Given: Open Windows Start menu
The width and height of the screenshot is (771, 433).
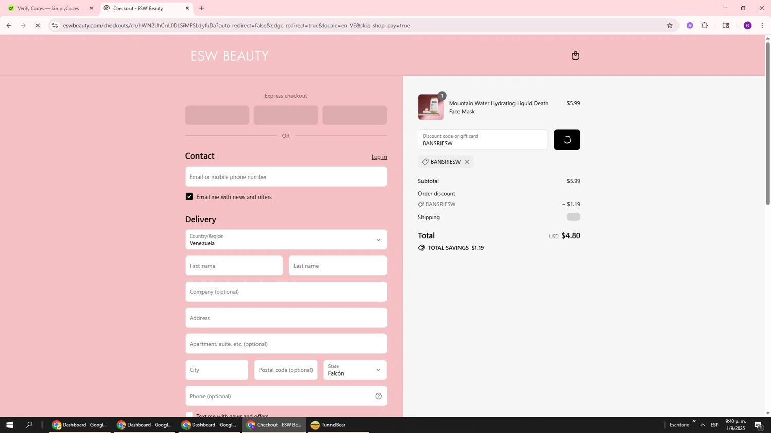Looking at the screenshot, I should pyautogui.click(x=9, y=425).
